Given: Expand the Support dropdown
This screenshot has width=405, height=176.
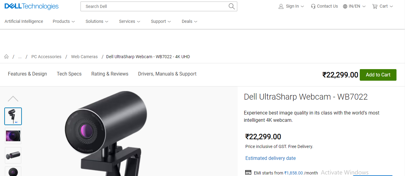Looking at the screenshot, I should (161, 21).
